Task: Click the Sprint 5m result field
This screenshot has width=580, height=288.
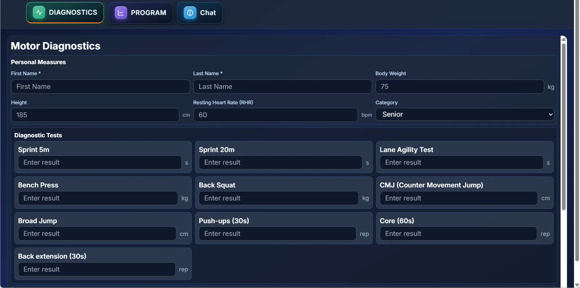Action: pos(100,162)
